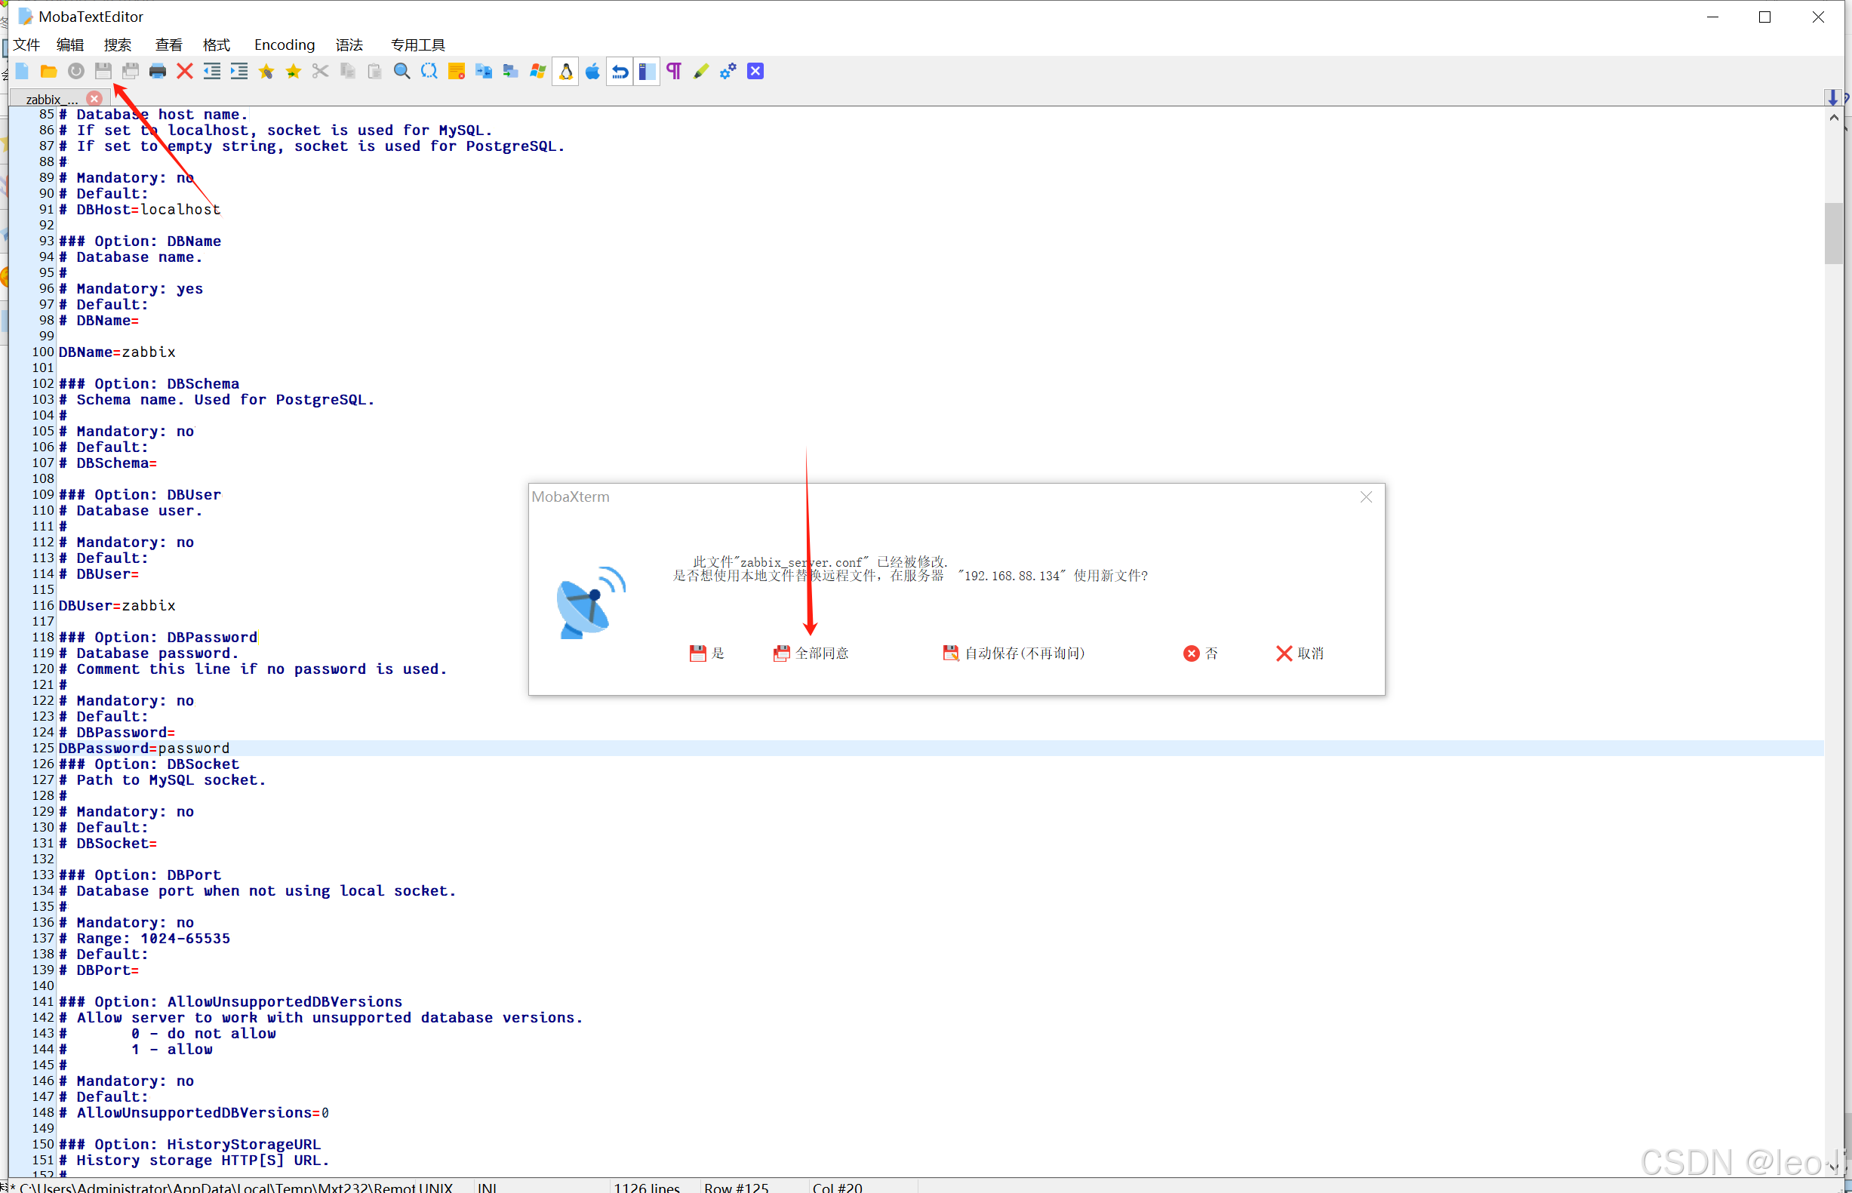The height and width of the screenshot is (1193, 1852).
Task: Click the 全部同意 button in dialog
Action: click(811, 653)
